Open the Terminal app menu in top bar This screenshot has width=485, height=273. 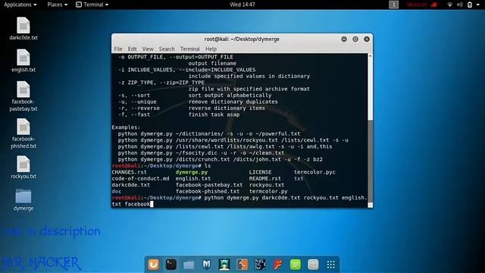coord(92,5)
